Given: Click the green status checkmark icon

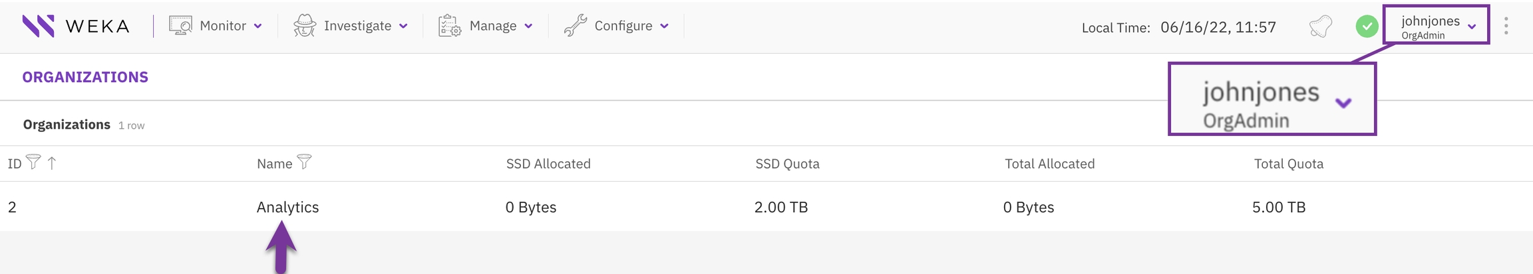Looking at the screenshot, I should coord(1367,27).
